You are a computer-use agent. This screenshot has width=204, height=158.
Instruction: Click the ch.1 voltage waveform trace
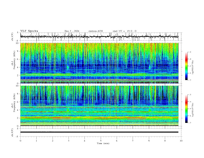tap(99, 37)
